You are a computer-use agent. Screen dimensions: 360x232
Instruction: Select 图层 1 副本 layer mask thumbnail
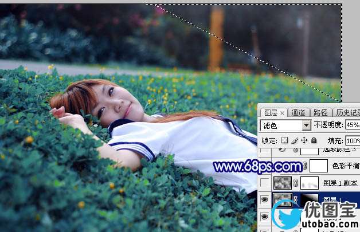(x=310, y=183)
